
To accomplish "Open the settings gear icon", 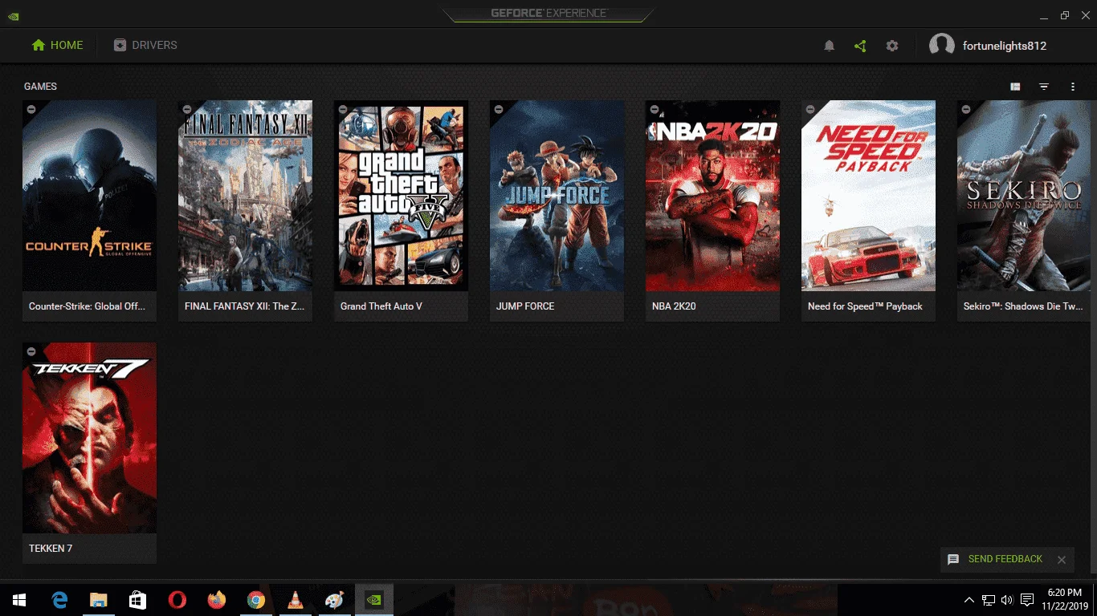I will point(892,46).
